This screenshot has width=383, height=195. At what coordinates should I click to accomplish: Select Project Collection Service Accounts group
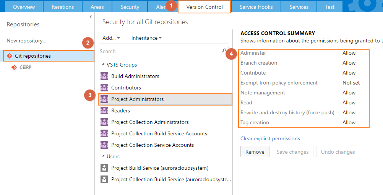153,145
